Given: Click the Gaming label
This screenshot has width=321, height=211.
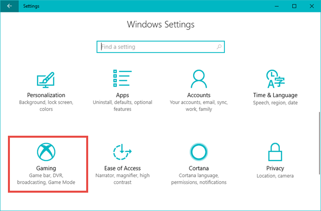Looking at the screenshot, I should pos(46,168).
